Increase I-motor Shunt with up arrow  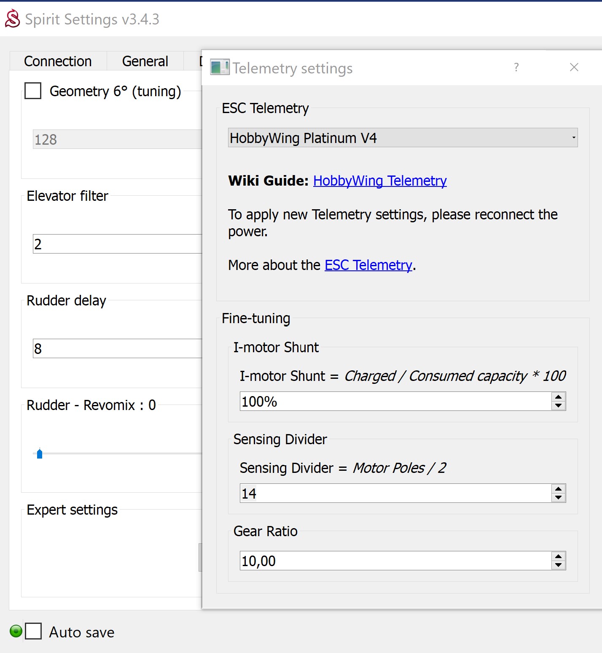pos(558,397)
